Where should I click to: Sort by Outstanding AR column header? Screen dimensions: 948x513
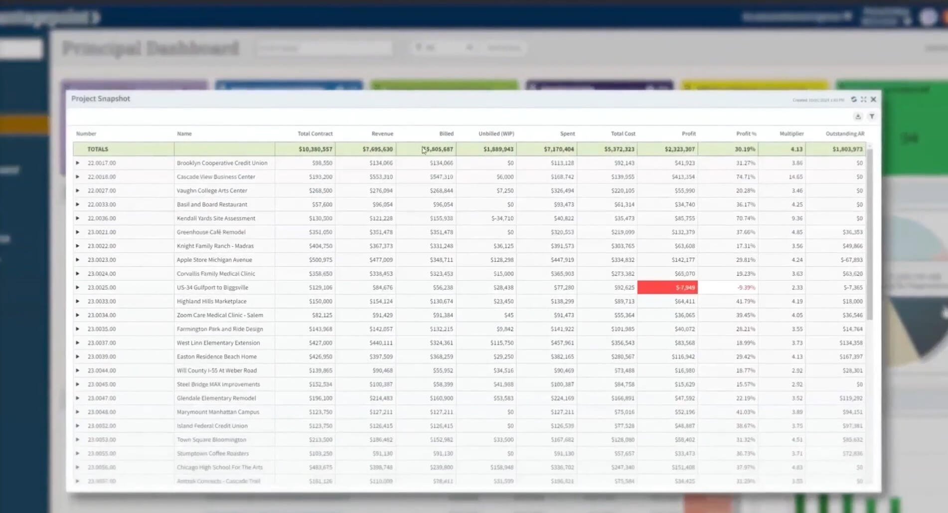(845, 134)
